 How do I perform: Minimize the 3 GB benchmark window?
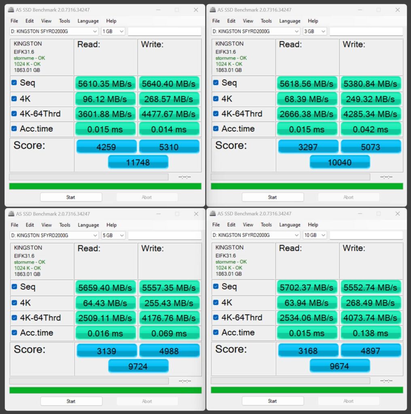(360, 10)
